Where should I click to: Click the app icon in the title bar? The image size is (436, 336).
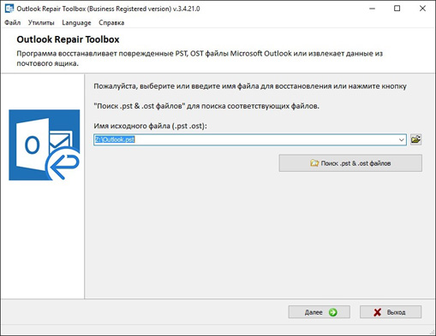coord(9,9)
